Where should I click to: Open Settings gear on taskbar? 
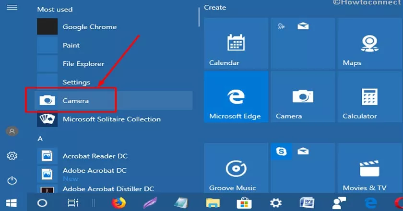click(x=276, y=203)
